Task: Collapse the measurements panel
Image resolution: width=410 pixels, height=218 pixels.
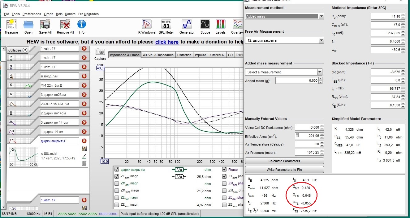Action: point(18,50)
